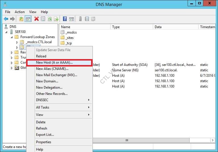The image size is (218, 152).
Task: Click the red X Delete toolbar icon
Action: (36, 19)
